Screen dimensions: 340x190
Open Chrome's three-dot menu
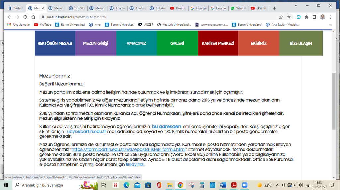click(x=331, y=17)
